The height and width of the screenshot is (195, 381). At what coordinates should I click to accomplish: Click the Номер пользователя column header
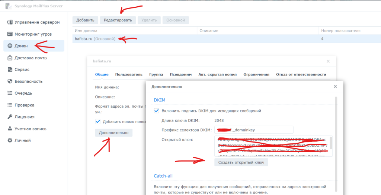tap(350, 31)
